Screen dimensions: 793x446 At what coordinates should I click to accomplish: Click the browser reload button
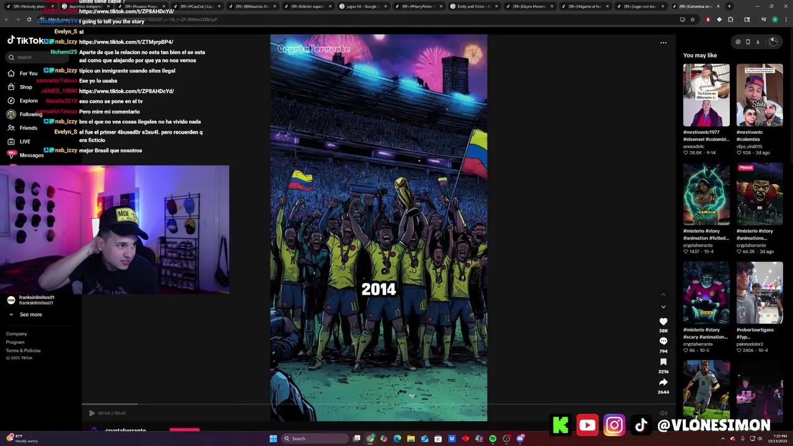29,20
